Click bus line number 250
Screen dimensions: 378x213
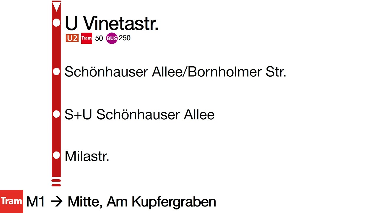click(x=125, y=38)
